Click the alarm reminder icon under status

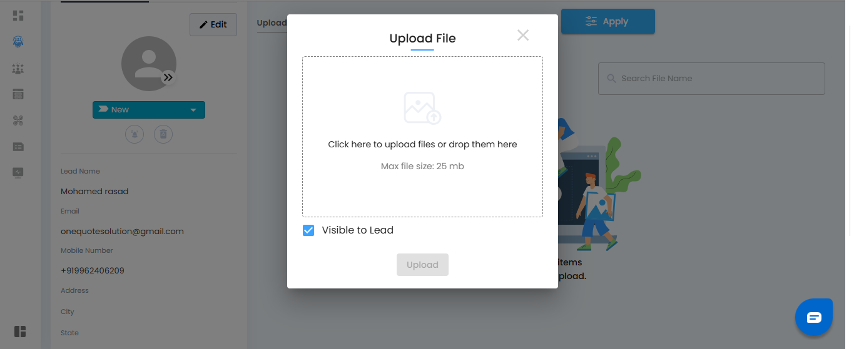tap(135, 134)
